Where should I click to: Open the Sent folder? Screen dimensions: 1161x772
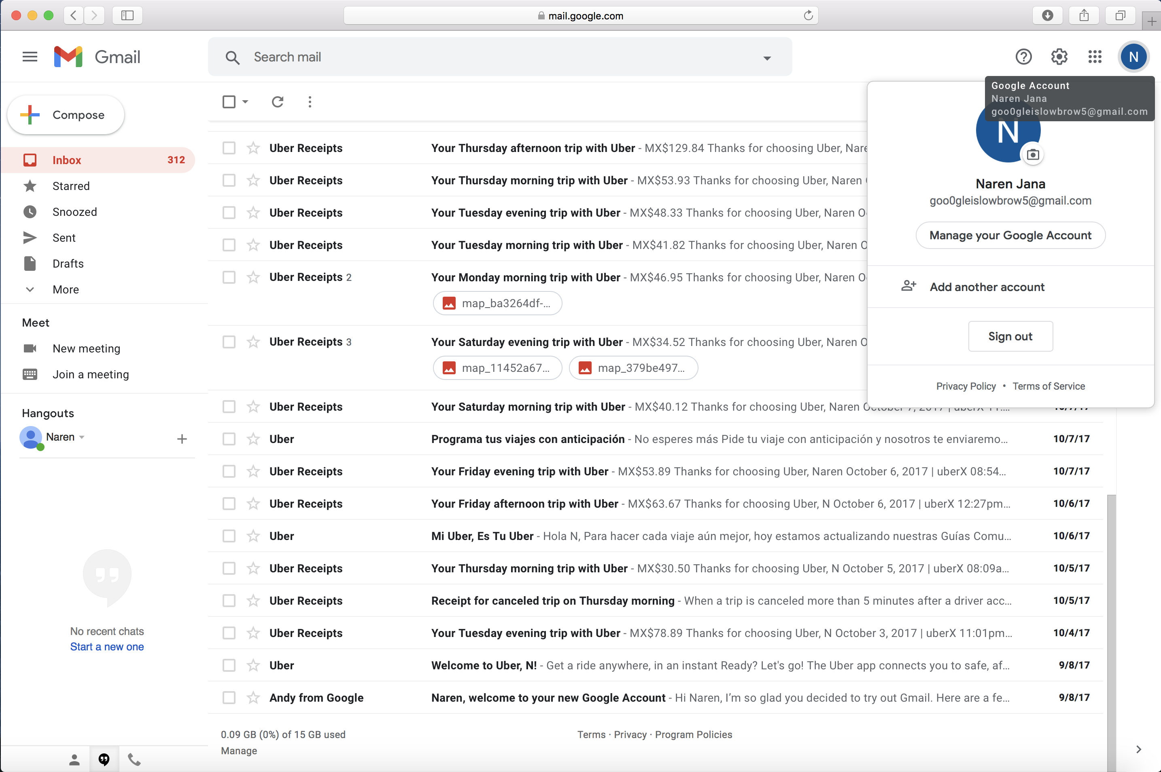pyautogui.click(x=64, y=238)
